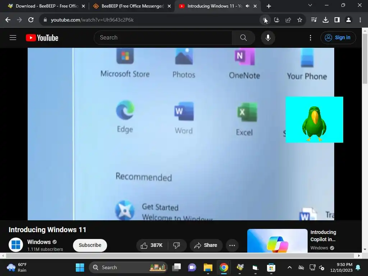Switch to Chrome on taskbar
This screenshot has width=368, height=276.
[224, 267]
